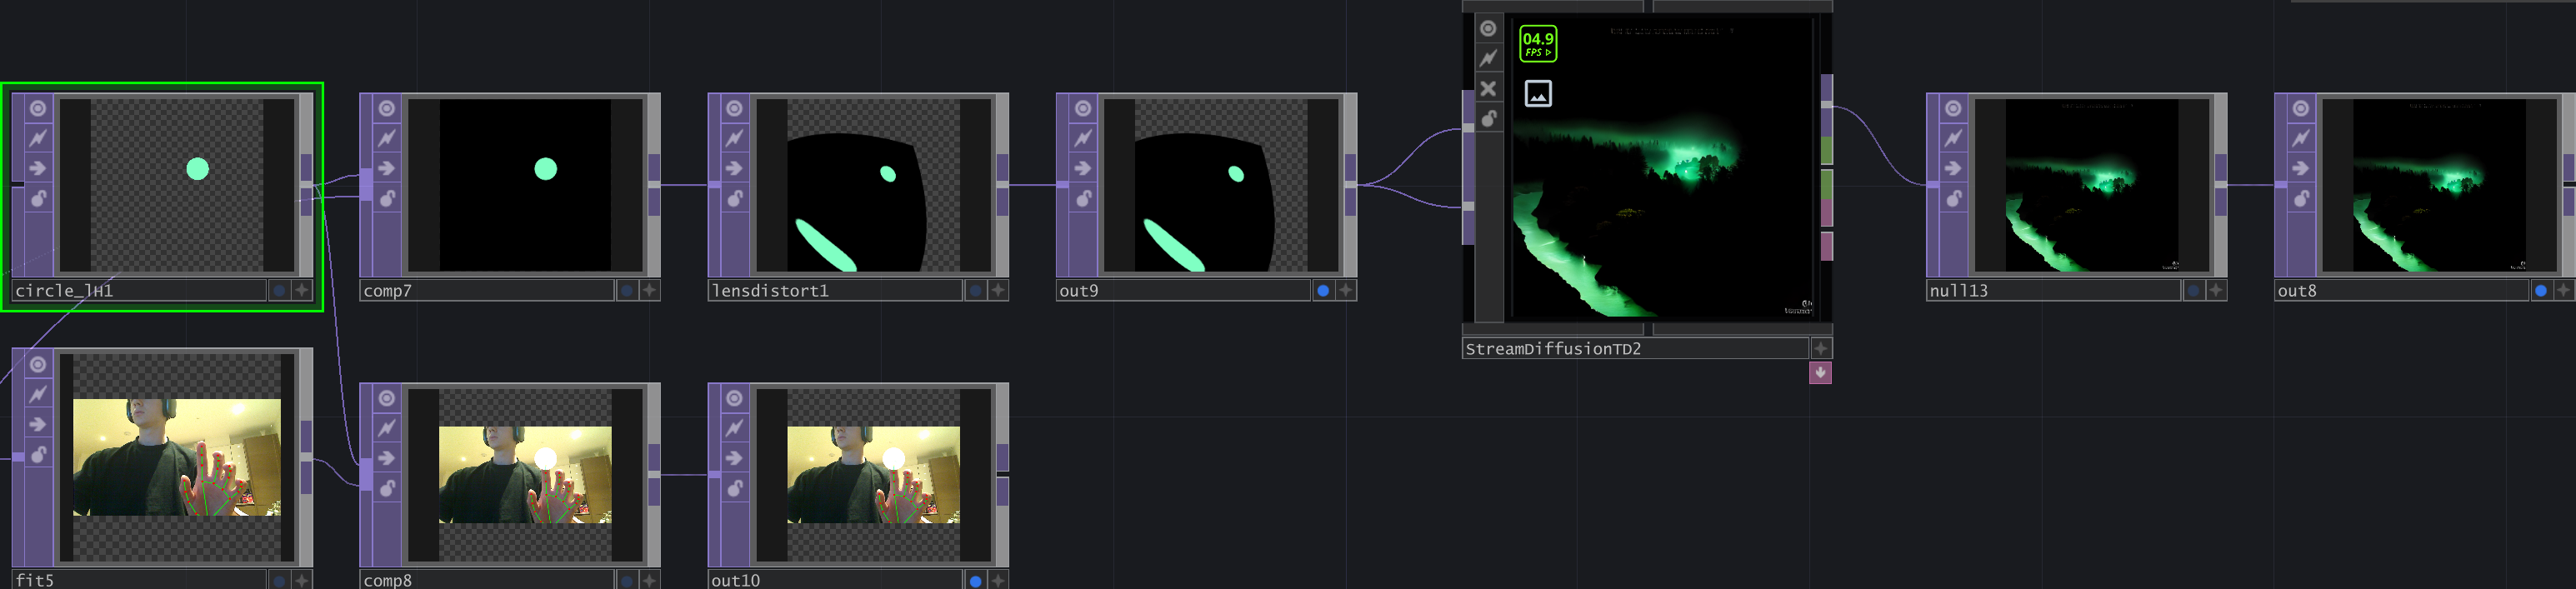Toggle viewer active flag on comp8
2576x589 pixels.
click(x=386, y=398)
